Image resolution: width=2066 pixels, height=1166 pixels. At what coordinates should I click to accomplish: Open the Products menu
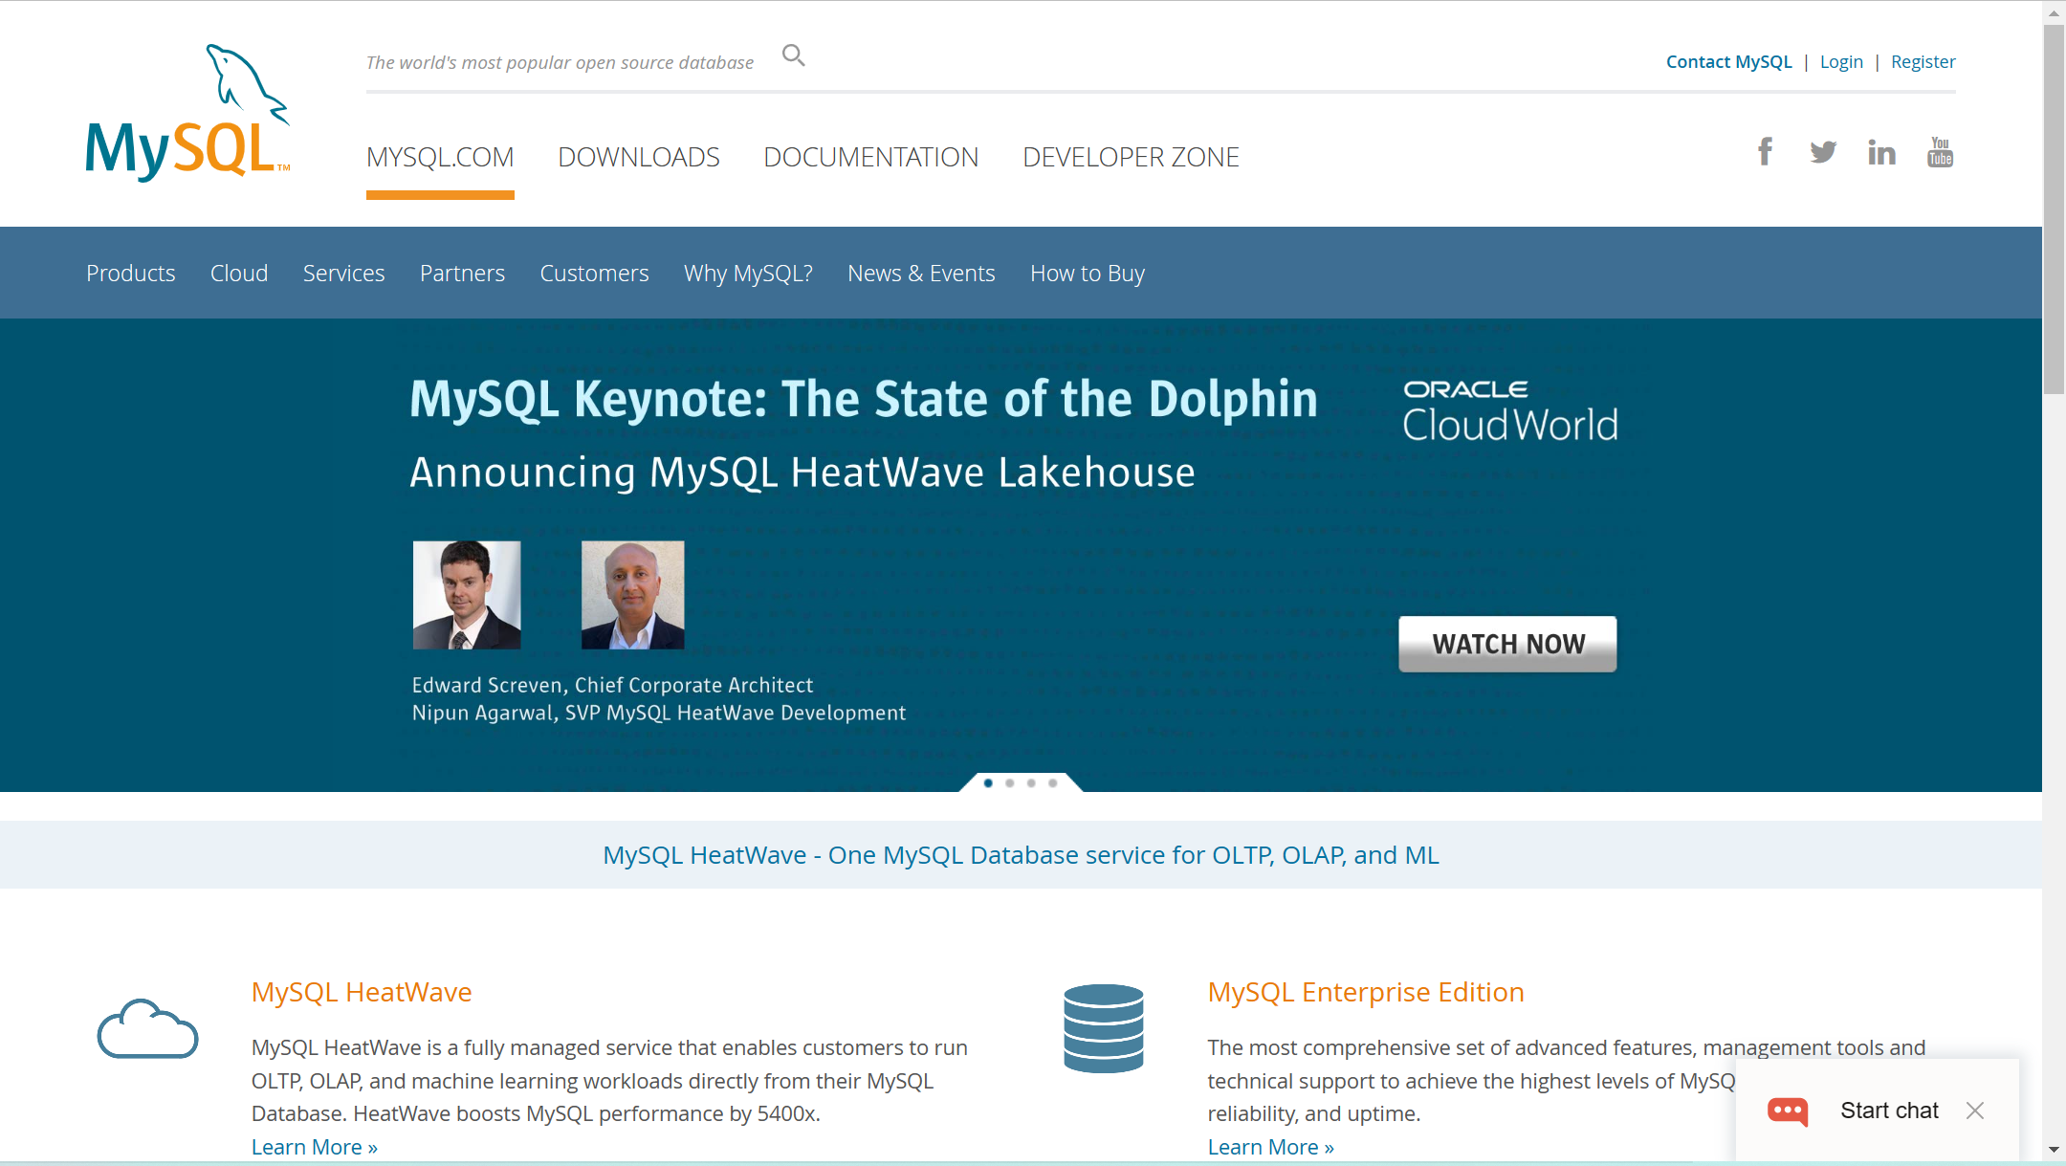(130, 274)
